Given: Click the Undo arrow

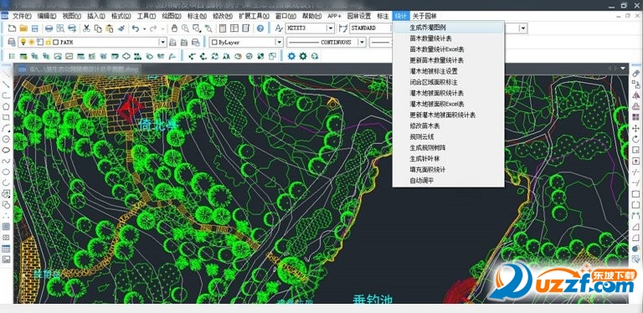Looking at the screenshot, I should [136, 28].
